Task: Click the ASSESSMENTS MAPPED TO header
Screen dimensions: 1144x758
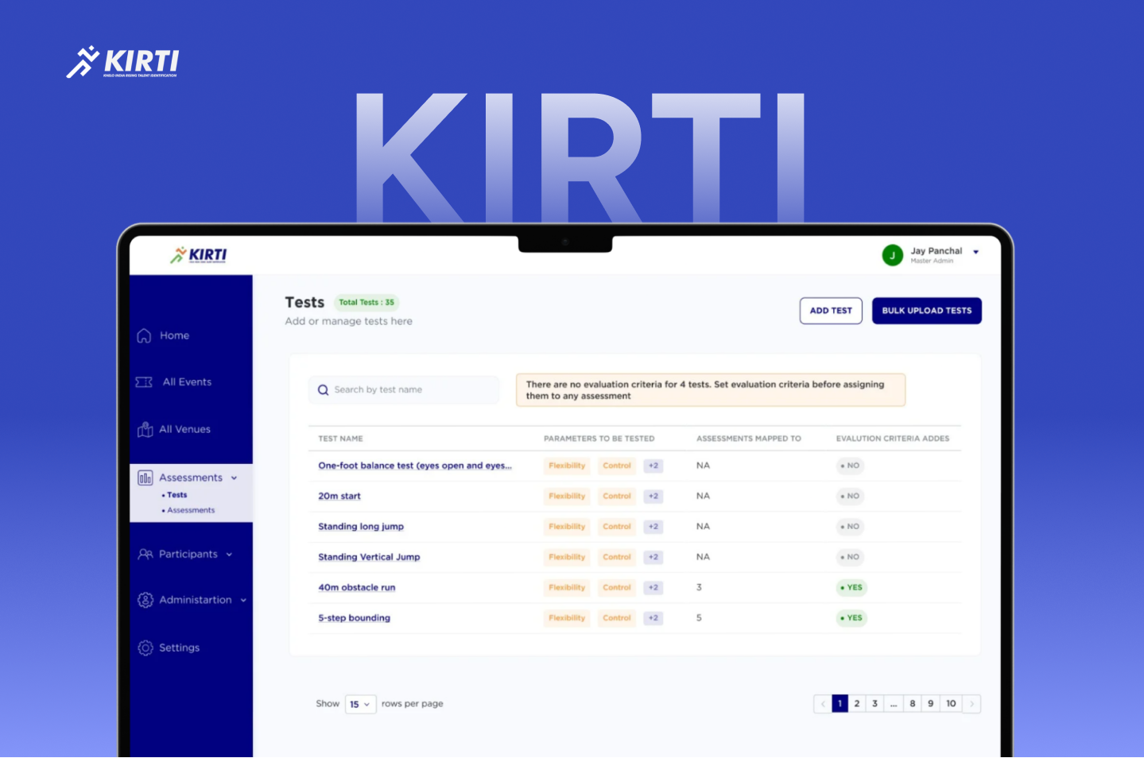Action: (749, 439)
